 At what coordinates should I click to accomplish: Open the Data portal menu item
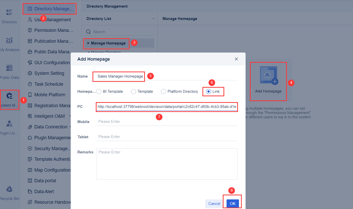click(x=42, y=181)
